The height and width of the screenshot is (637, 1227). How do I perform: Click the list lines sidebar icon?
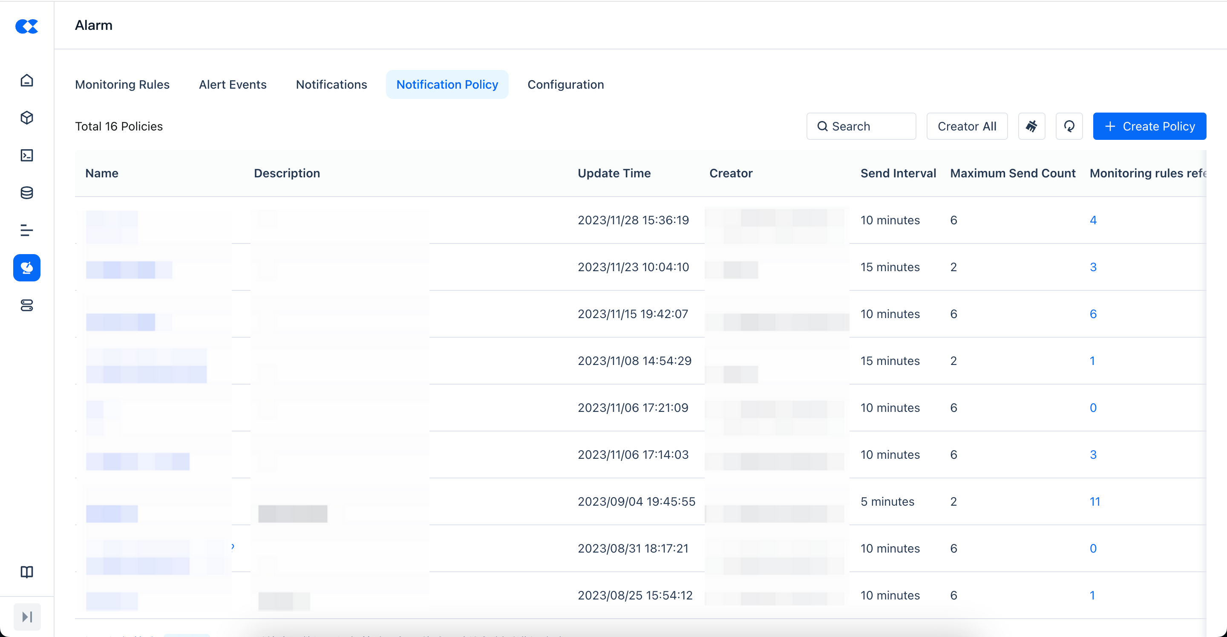pyautogui.click(x=27, y=230)
